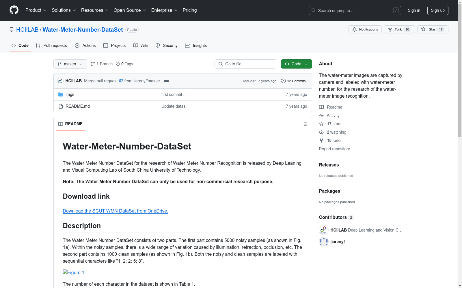View the 0 Tags link

click(x=124, y=64)
